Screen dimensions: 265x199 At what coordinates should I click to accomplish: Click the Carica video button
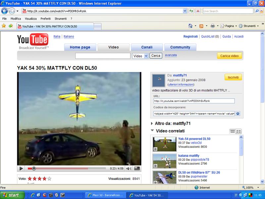click(x=230, y=56)
